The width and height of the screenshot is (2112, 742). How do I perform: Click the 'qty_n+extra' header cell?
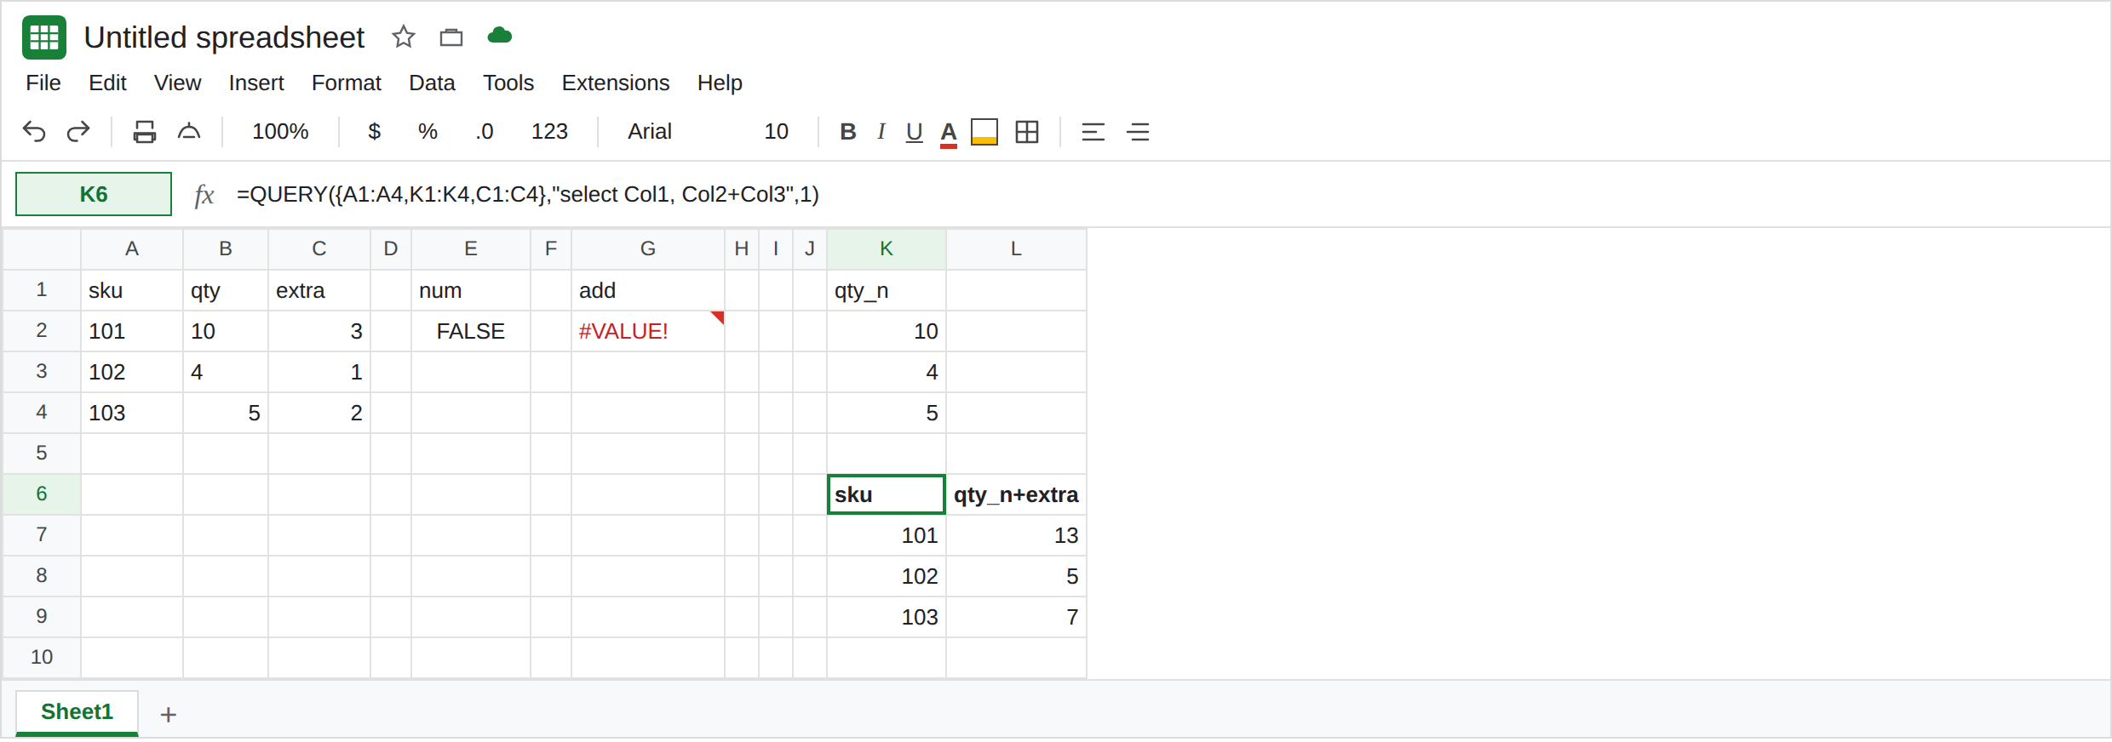[x=1016, y=494]
